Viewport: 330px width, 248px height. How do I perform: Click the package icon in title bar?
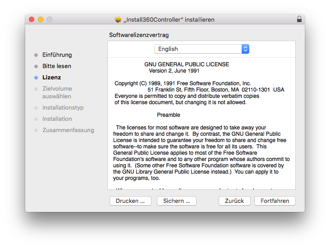pos(118,19)
